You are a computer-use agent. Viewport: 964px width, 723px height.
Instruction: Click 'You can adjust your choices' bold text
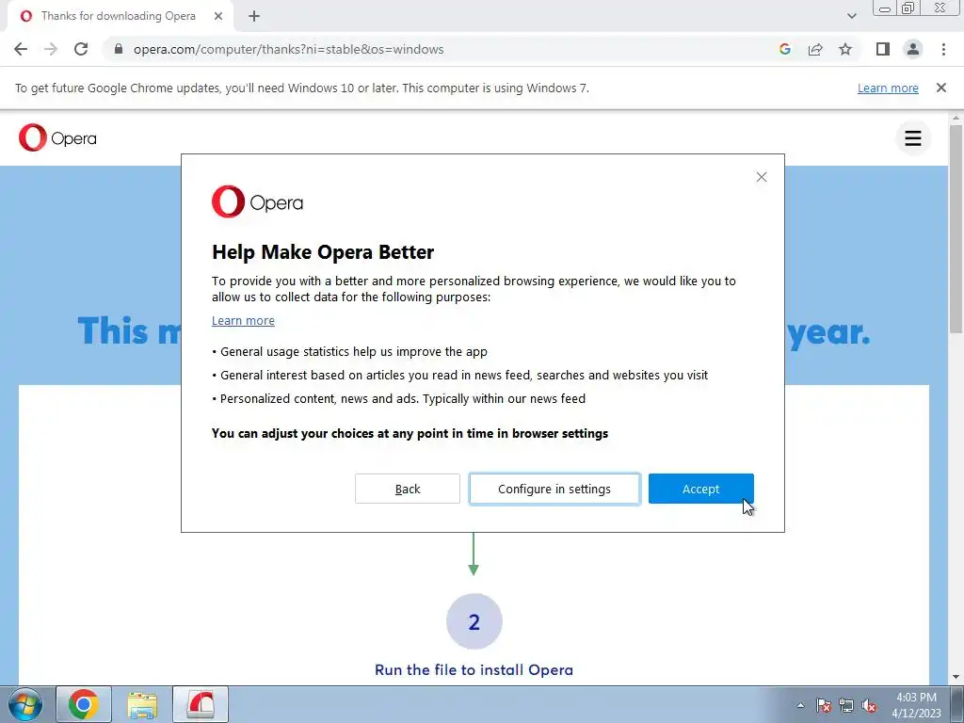[x=410, y=433]
